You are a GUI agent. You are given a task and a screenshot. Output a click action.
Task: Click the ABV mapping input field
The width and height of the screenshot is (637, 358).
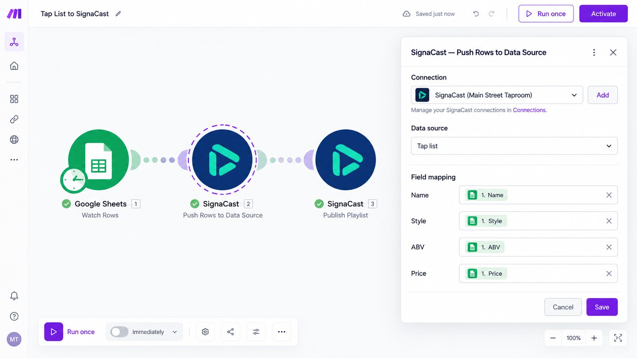538,247
